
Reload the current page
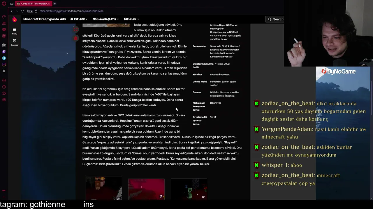click(x=22, y=11)
